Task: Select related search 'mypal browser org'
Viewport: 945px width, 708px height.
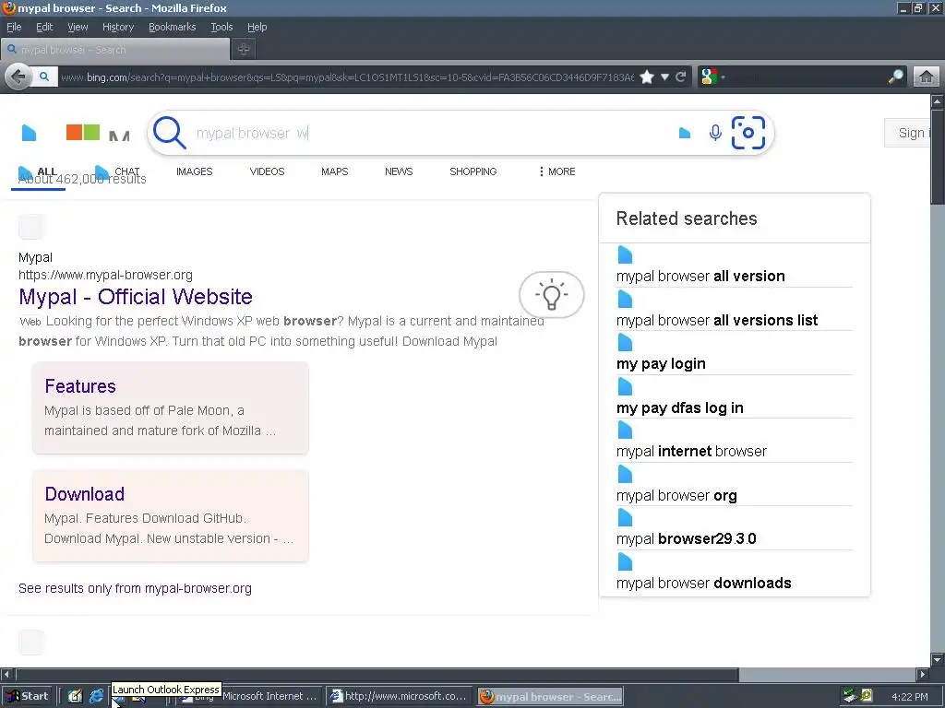Action: (676, 495)
